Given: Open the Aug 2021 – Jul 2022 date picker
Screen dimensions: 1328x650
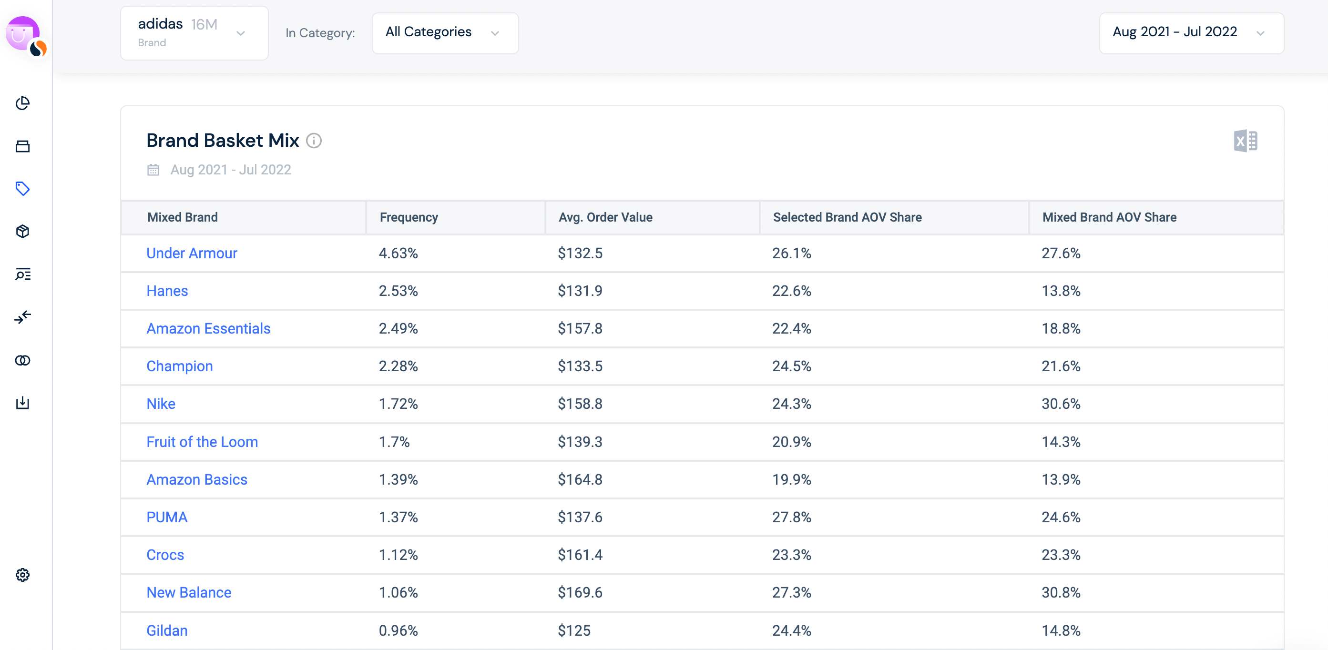Looking at the screenshot, I should [x=1190, y=33].
